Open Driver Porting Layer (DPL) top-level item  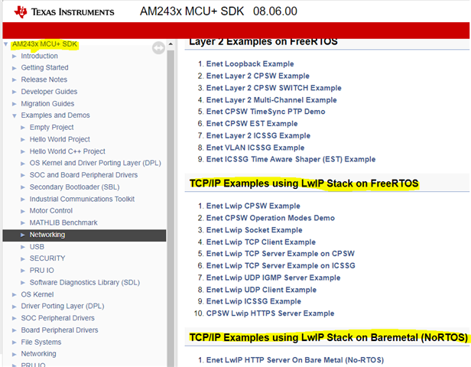pos(63,306)
